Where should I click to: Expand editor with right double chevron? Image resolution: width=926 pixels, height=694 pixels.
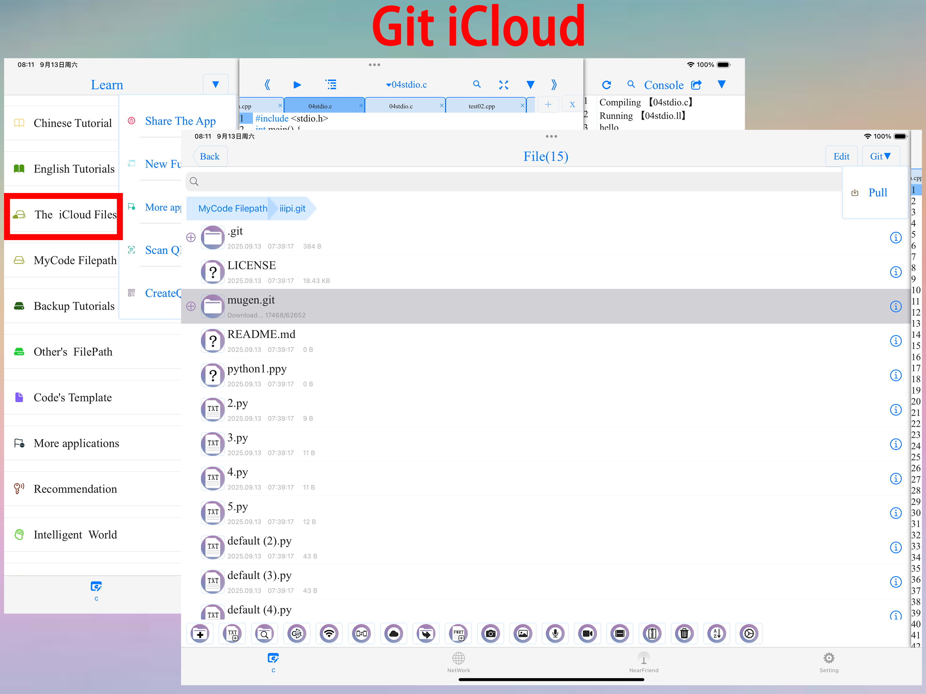click(554, 85)
